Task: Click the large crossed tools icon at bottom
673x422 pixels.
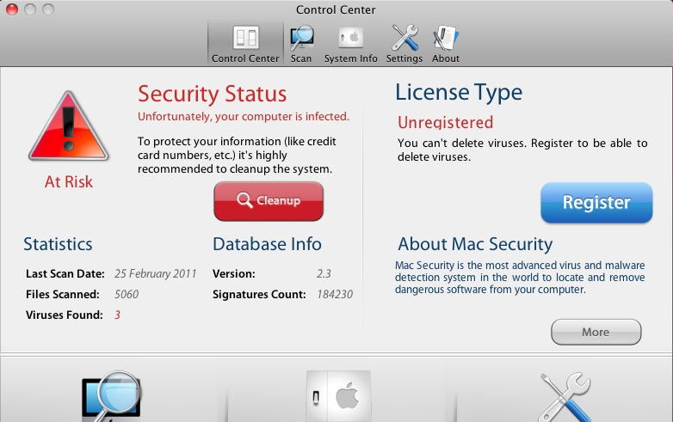Action: [x=564, y=396]
